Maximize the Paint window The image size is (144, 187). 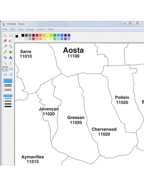(x=130, y=23)
